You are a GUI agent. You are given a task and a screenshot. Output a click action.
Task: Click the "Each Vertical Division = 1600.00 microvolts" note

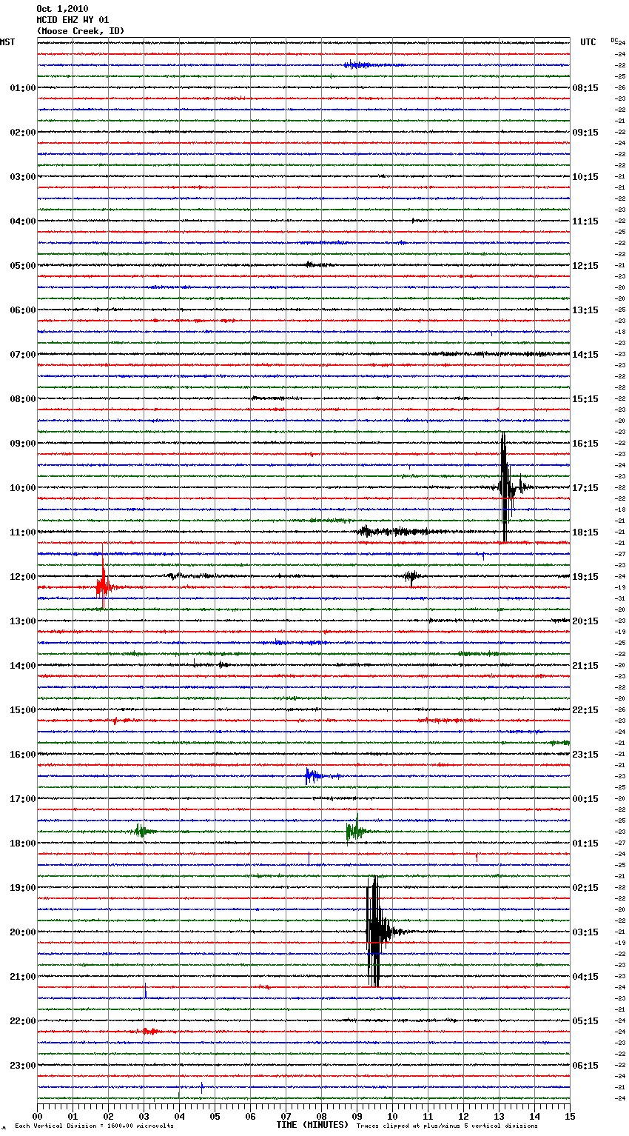[94, 1126]
